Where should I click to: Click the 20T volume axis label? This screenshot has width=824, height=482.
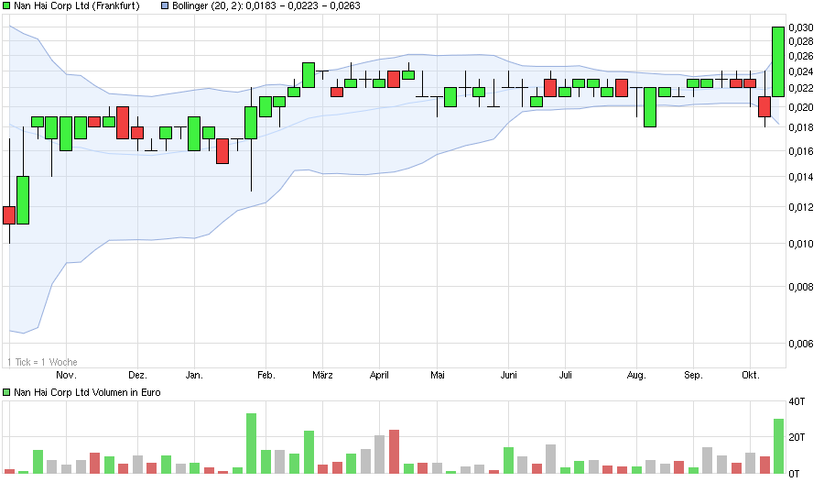tap(797, 437)
